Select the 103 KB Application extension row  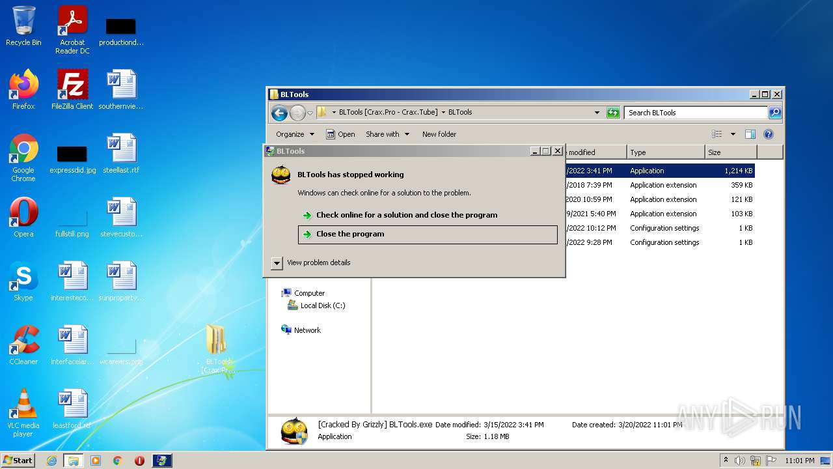(x=659, y=214)
